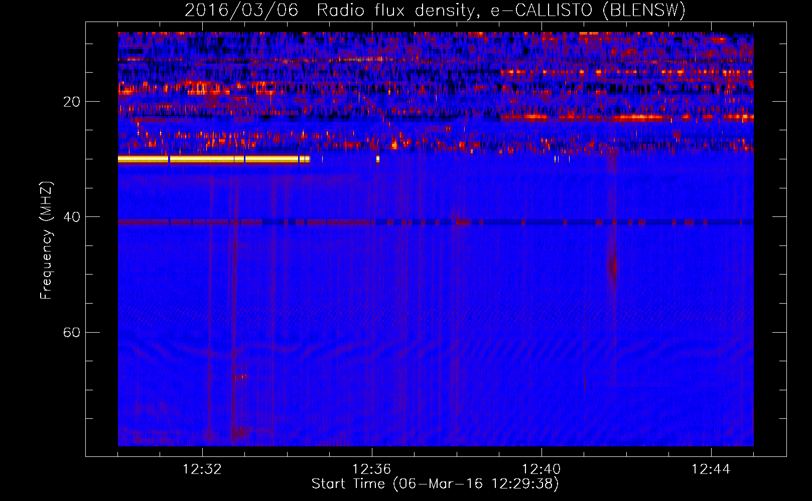Click the 12:36 time tick label

(372, 469)
